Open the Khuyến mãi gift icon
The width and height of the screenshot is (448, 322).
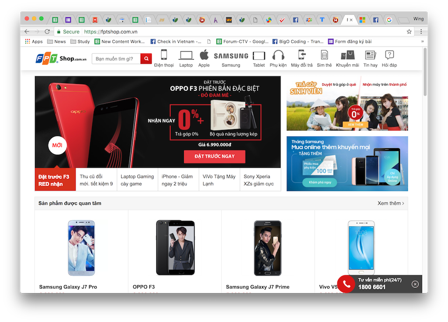tap(348, 55)
